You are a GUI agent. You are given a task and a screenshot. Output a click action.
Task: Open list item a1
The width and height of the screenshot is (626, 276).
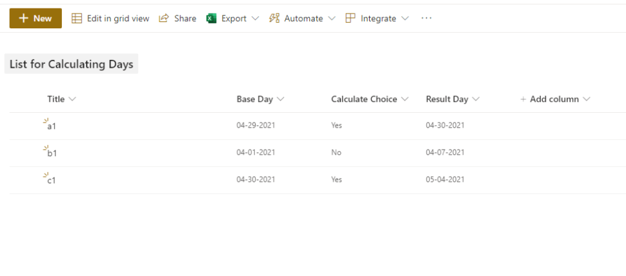[52, 126]
